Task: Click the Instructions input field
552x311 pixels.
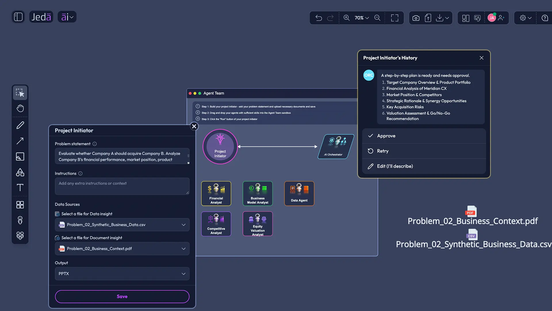Action: [122, 186]
